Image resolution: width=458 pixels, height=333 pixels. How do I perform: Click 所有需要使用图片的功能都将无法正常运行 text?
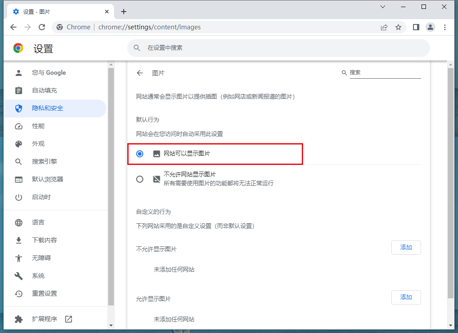tap(219, 183)
